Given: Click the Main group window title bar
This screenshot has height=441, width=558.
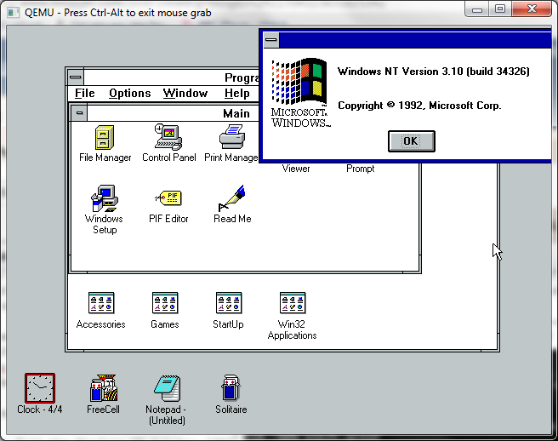Looking at the screenshot, I should point(174,113).
